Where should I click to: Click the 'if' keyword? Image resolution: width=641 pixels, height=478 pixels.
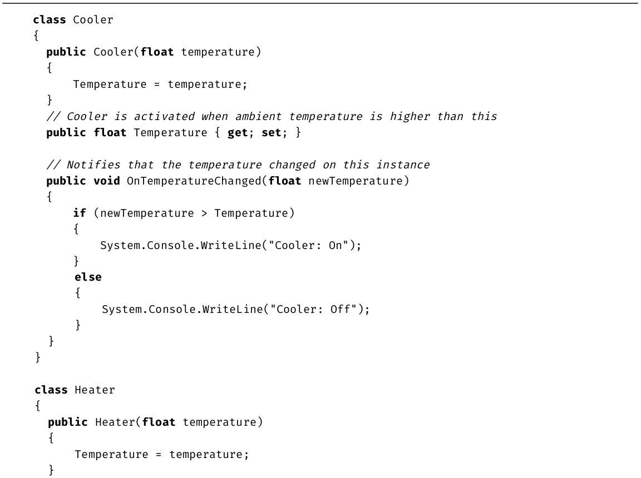pyautogui.click(x=80, y=213)
